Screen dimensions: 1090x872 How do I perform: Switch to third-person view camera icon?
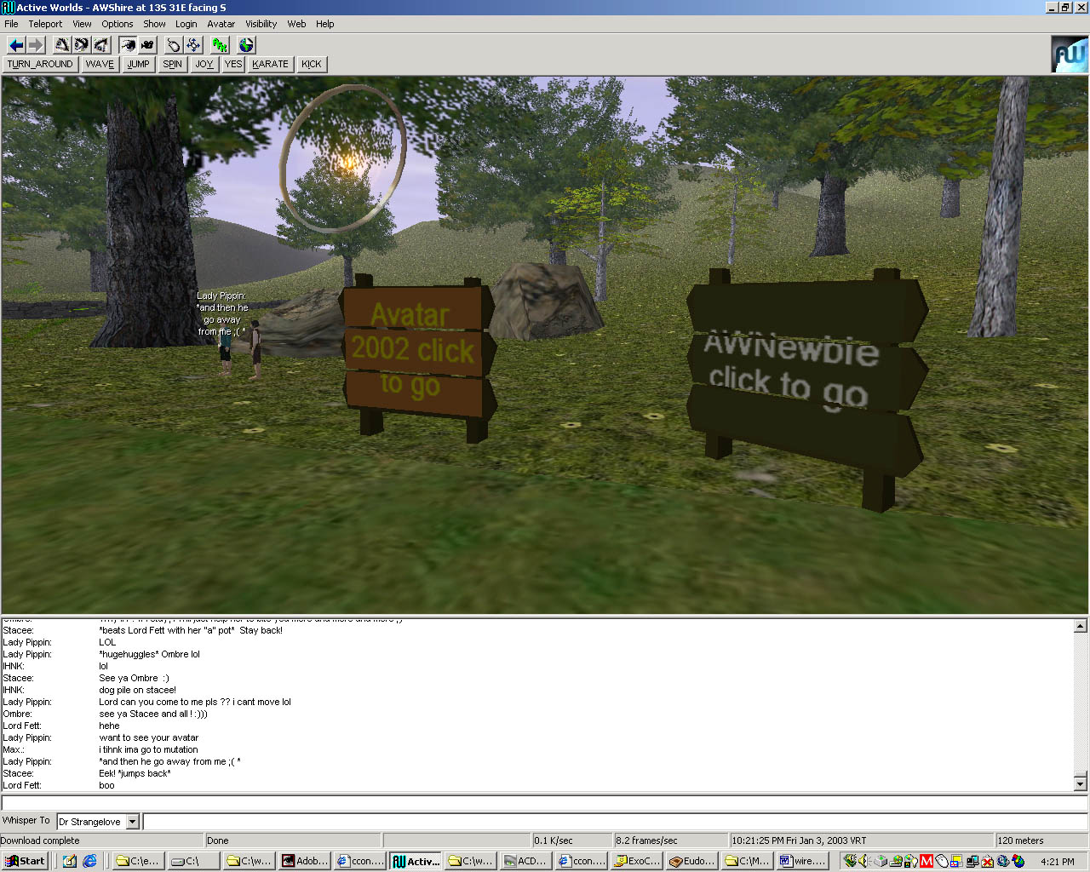click(147, 45)
